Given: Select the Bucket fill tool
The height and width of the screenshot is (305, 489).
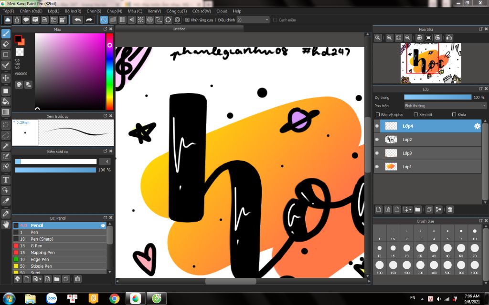Looking at the screenshot, I should click(x=6, y=101).
